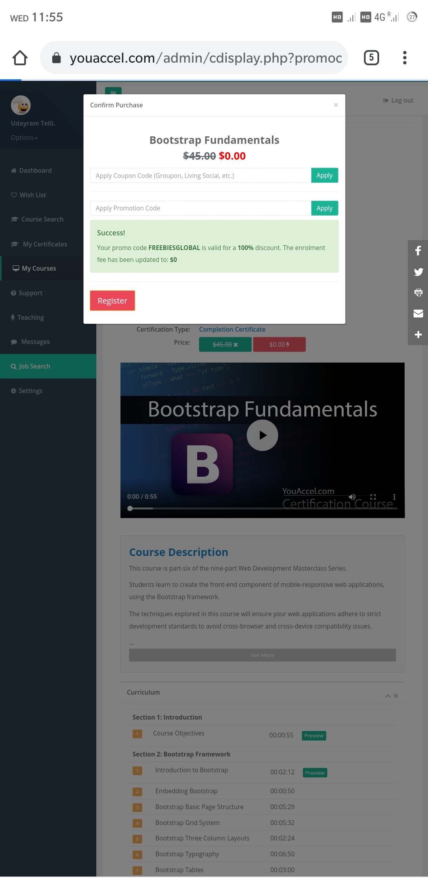Play the Bootstrap Fundamentals video
The height and width of the screenshot is (890, 428).
(x=262, y=435)
